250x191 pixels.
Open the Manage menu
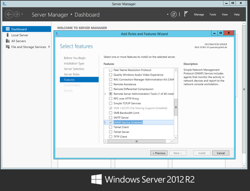click(199, 14)
